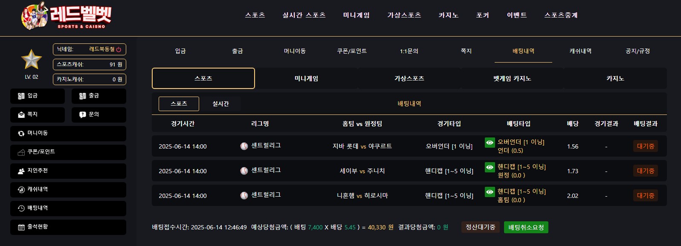The width and height of the screenshot is (681, 246).
Task: Click the baseball icon in 지바 롯데 row
Action: pos(244,146)
